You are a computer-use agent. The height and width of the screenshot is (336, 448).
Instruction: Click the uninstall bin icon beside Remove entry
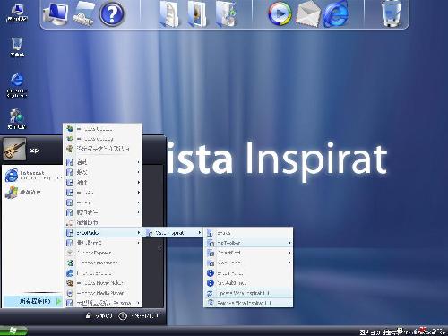pos(211,303)
